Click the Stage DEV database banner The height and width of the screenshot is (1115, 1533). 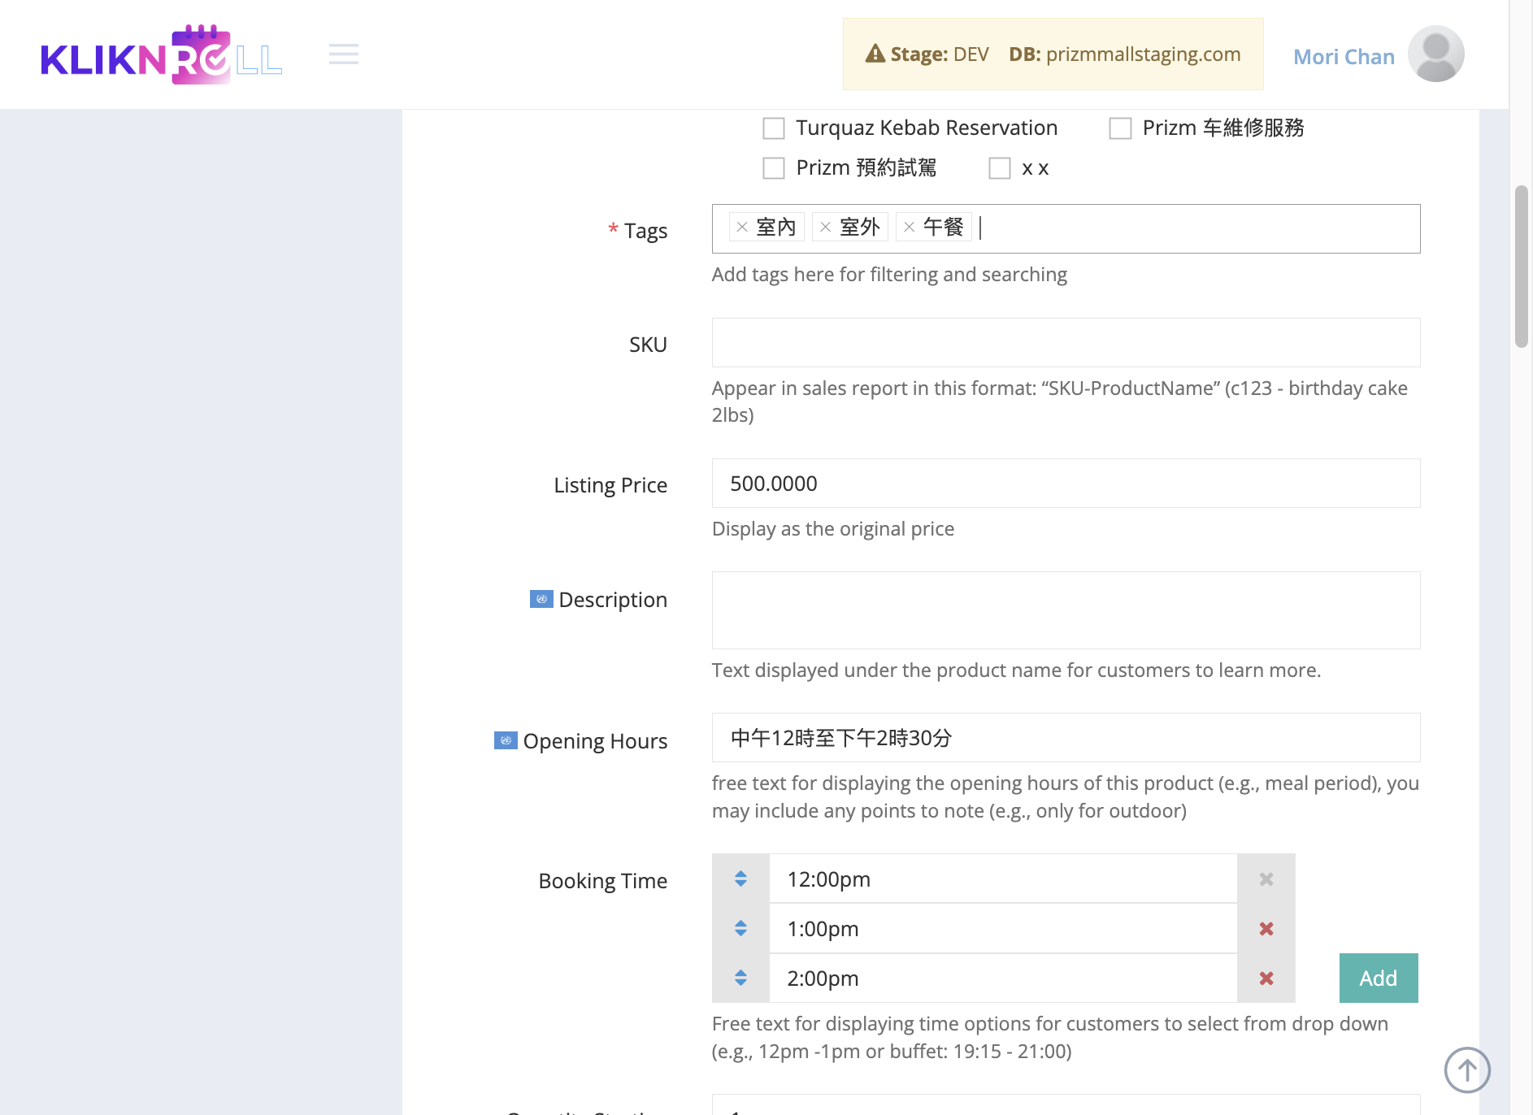pos(1053,54)
